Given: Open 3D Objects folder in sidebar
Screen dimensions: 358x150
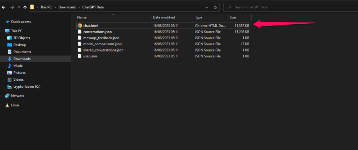Looking at the screenshot, I should coord(21,38).
